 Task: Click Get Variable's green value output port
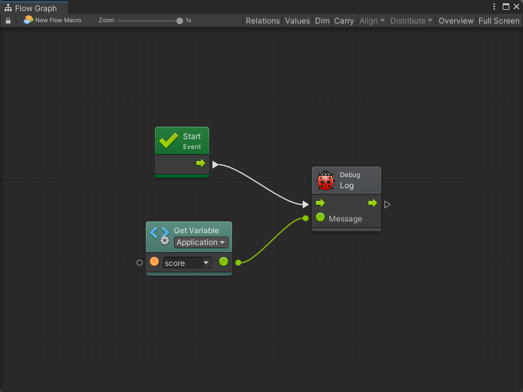coord(224,262)
